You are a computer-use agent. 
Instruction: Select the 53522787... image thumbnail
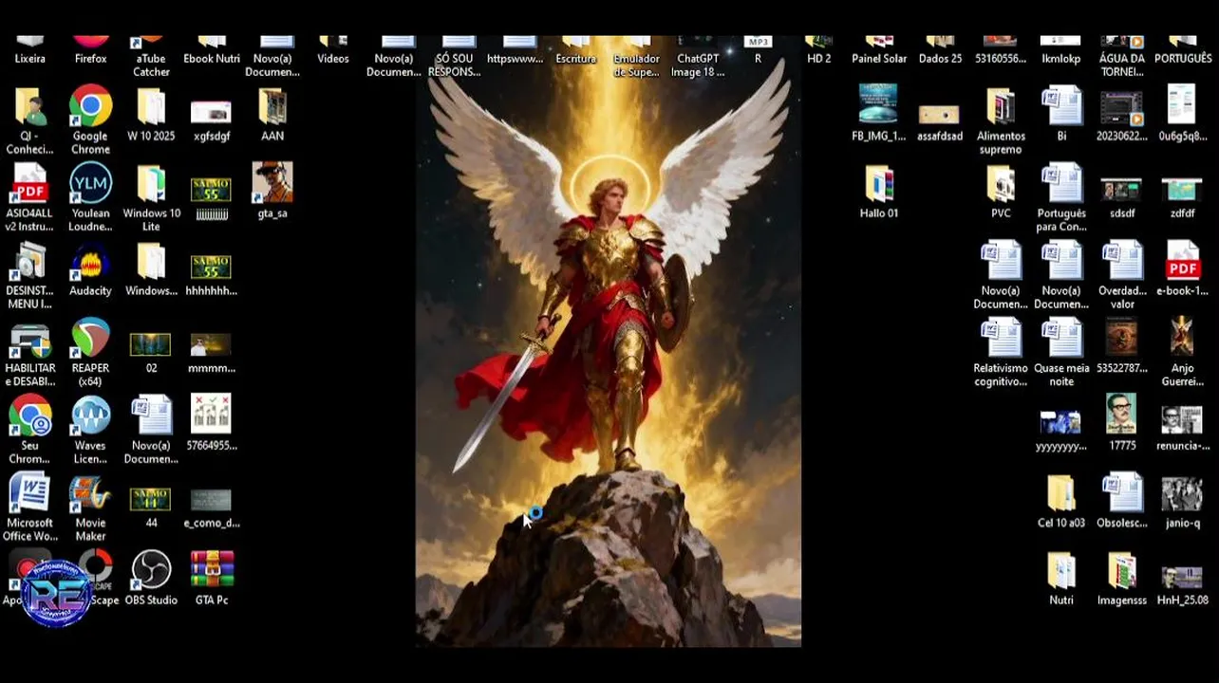tap(1122, 338)
